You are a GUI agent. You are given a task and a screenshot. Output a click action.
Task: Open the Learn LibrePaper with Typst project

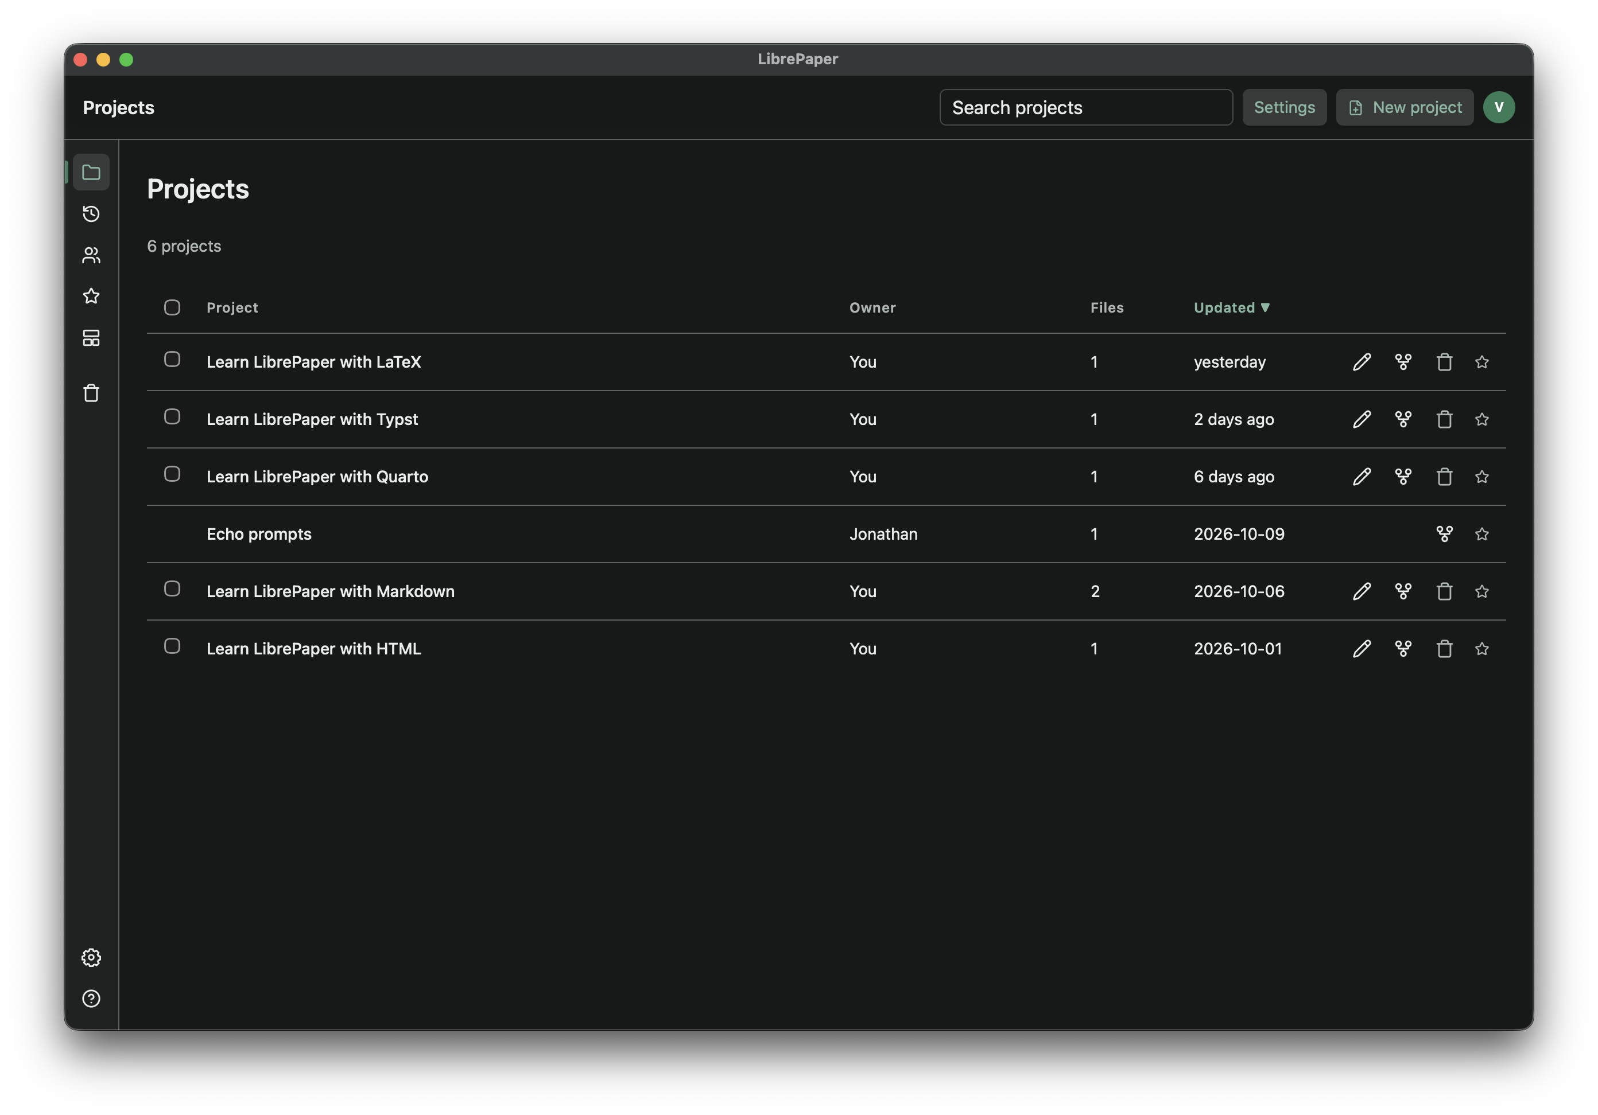pos(312,419)
